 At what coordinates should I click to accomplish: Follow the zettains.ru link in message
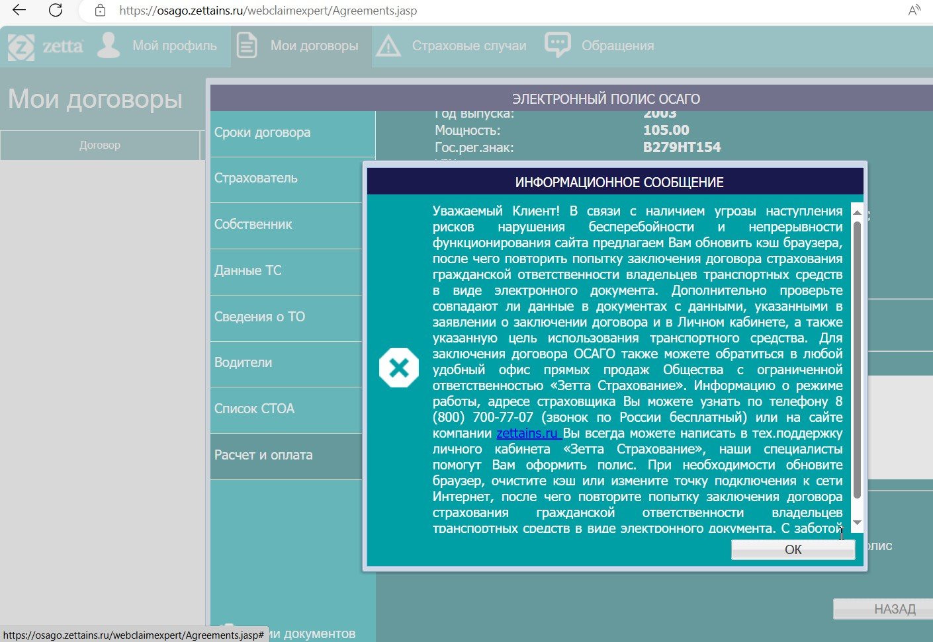click(529, 434)
